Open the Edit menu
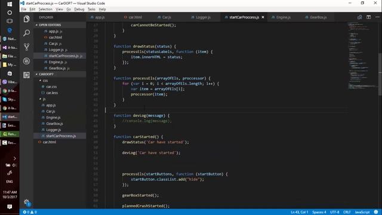 point(32,10)
